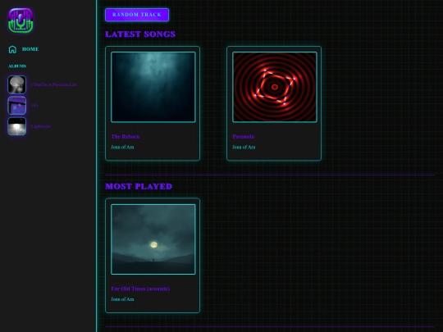
Task: Open the Lighthouse album link
Action: pyautogui.click(x=41, y=126)
